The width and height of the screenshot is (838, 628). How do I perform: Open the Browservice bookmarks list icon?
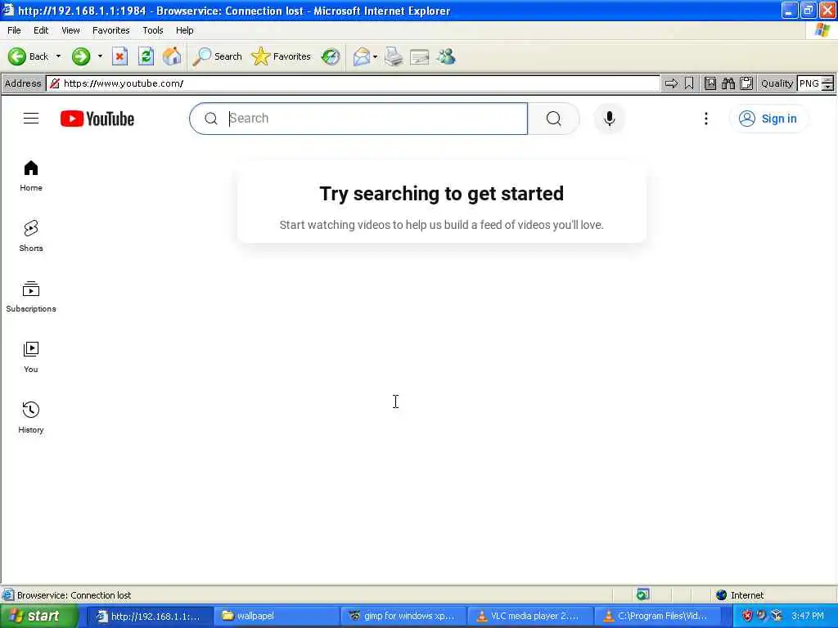tap(710, 83)
